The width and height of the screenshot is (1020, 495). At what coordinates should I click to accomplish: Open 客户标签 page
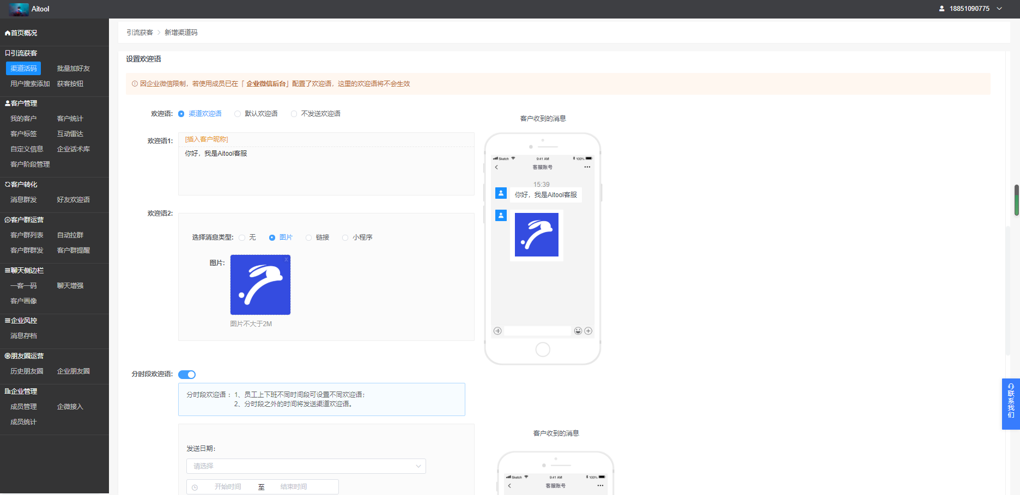coord(23,134)
